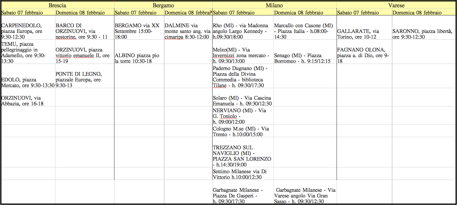Select the PONTE DI LEGNO cell
This screenshot has width=457, height=205.
(85, 76)
